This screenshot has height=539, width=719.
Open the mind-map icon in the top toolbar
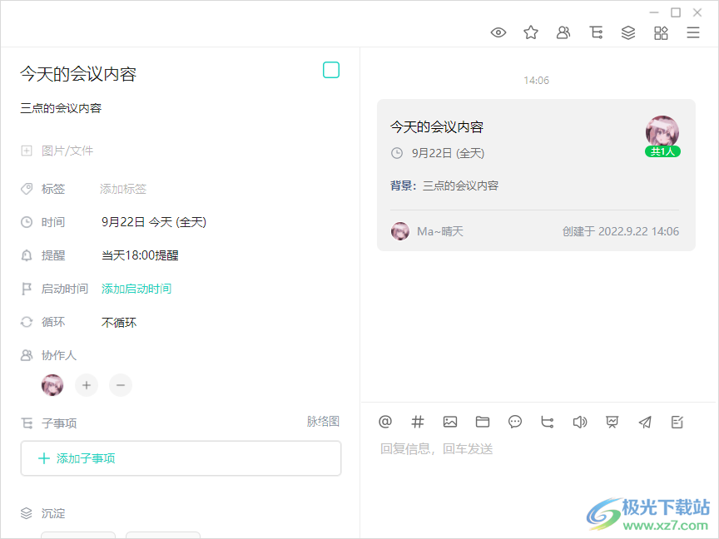pos(596,32)
